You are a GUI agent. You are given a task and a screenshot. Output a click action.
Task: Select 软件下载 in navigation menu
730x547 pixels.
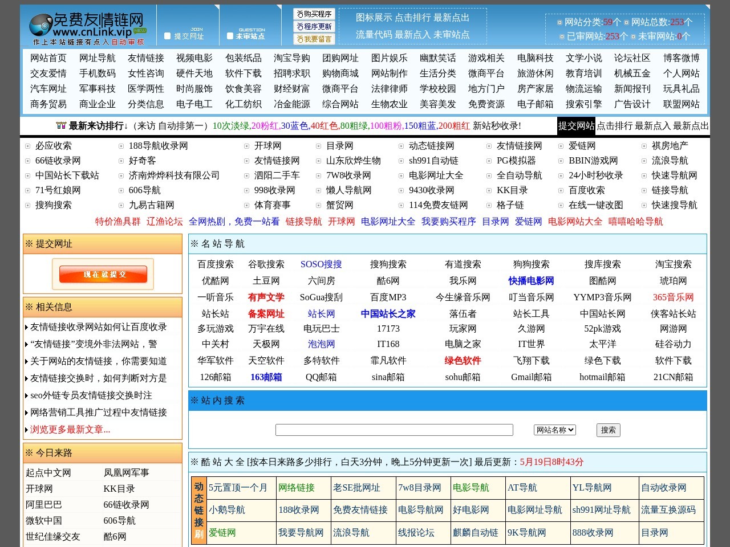tap(244, 74)
